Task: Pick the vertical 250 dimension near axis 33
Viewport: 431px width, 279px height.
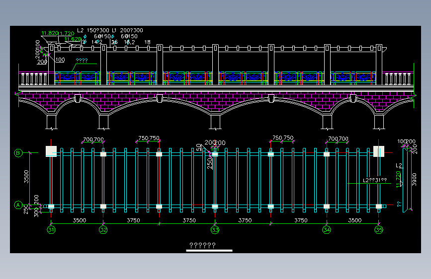Action: [x=209, y=163]
